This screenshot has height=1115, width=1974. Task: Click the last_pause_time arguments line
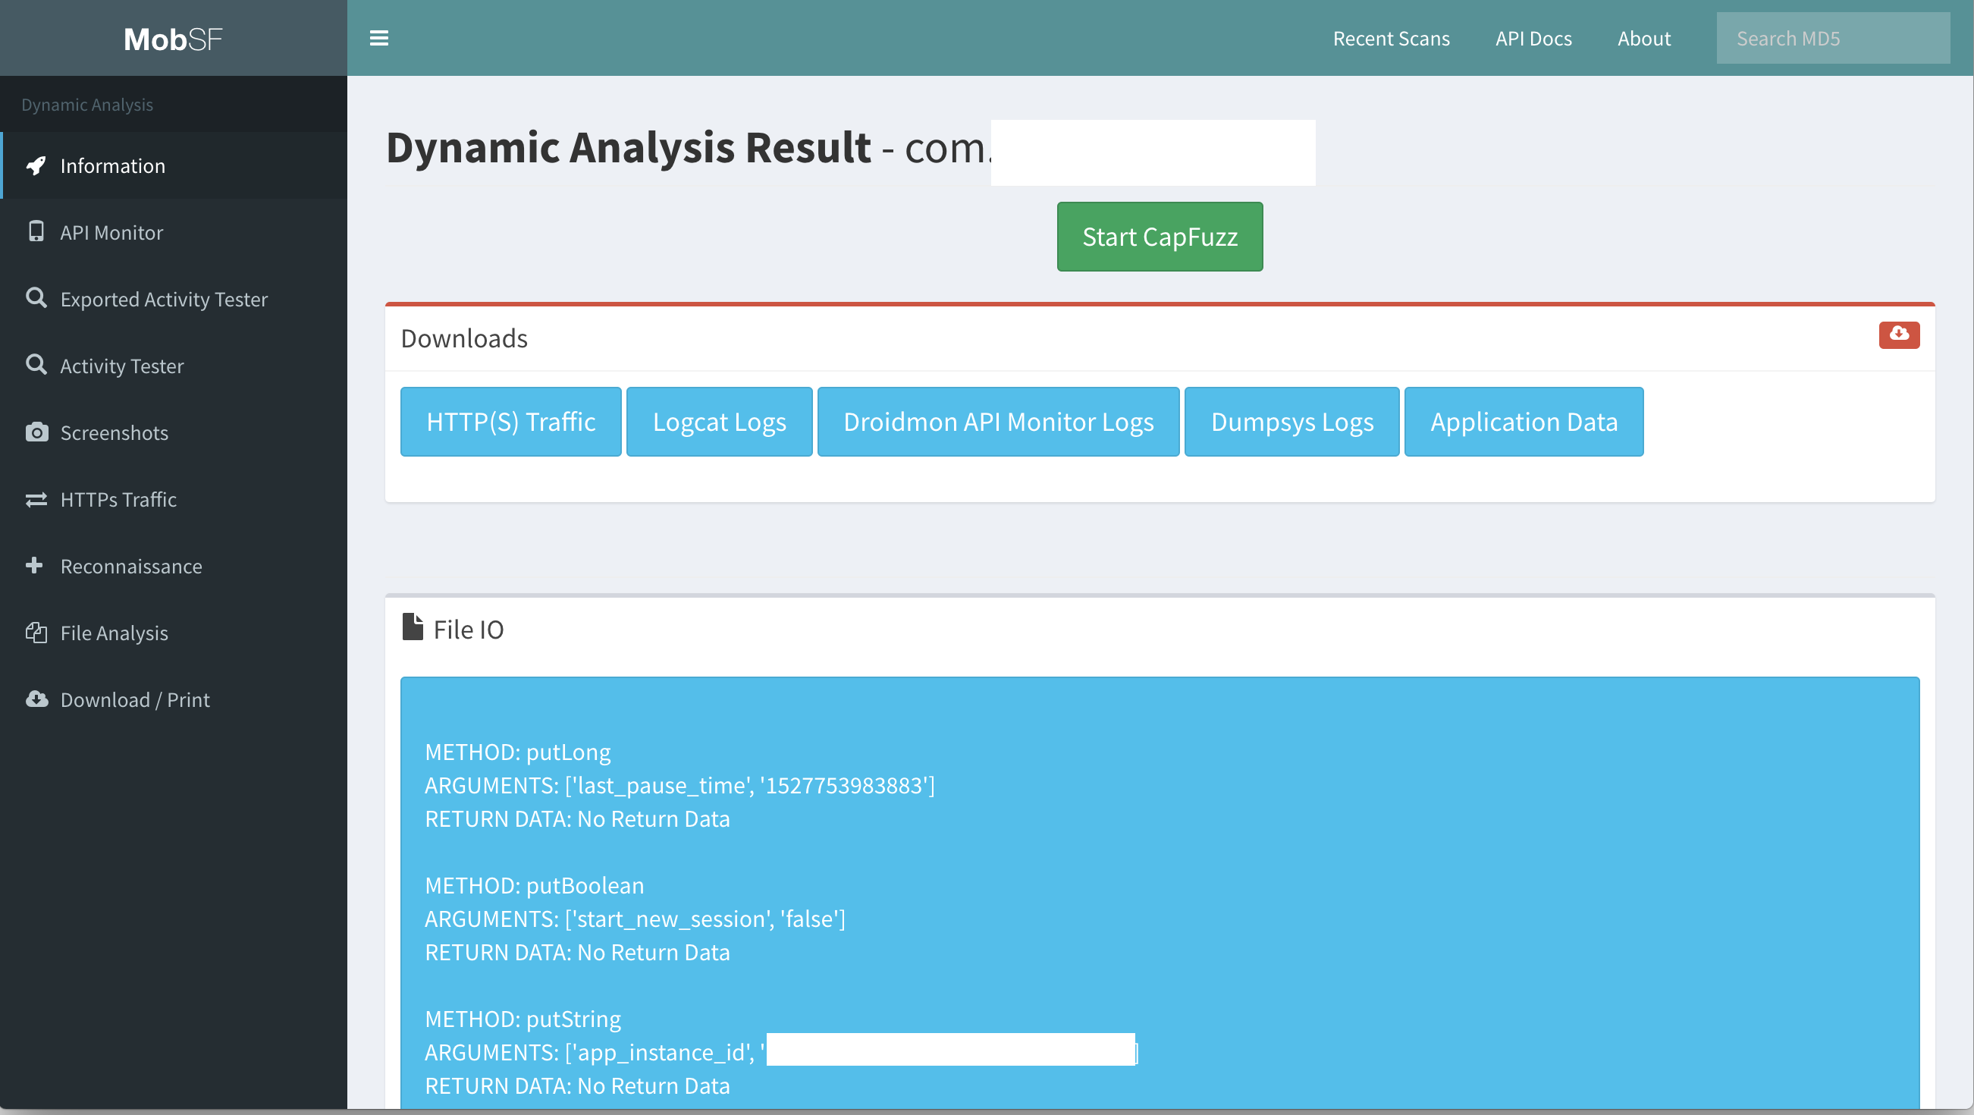tap(679, 786)
